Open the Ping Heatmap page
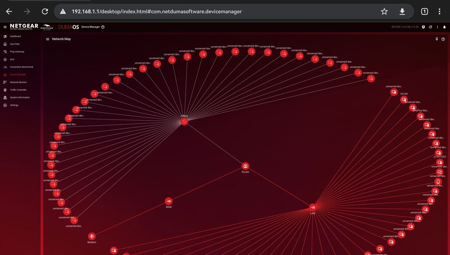This screenshot has height=255, width=450. coord(17,51)
